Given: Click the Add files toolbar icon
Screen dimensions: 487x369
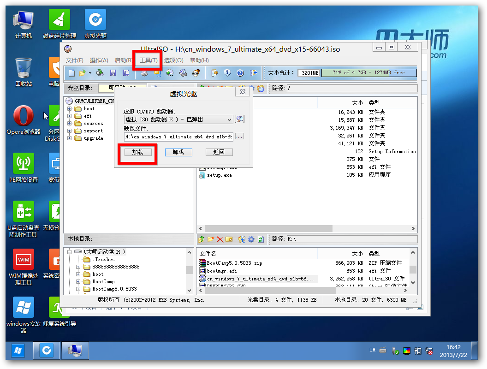Looking at the screenshot, I should (x=214, y=73).
